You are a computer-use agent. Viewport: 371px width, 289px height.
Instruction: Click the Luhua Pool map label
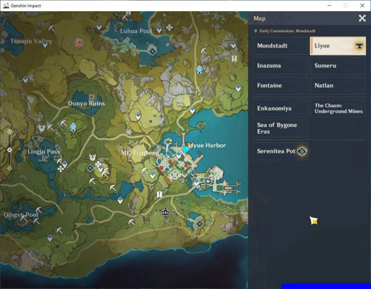coord(136,31)
